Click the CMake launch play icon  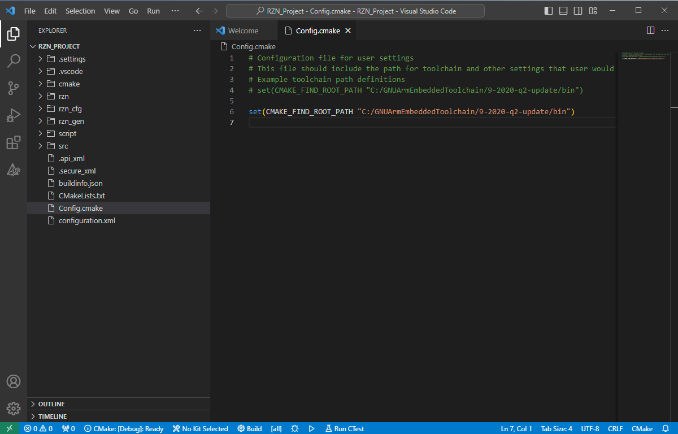tap(311, 428)
